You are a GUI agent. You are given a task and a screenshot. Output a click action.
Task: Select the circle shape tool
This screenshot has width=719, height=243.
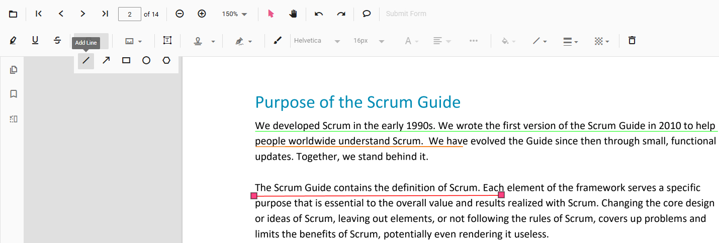(146, 61)
